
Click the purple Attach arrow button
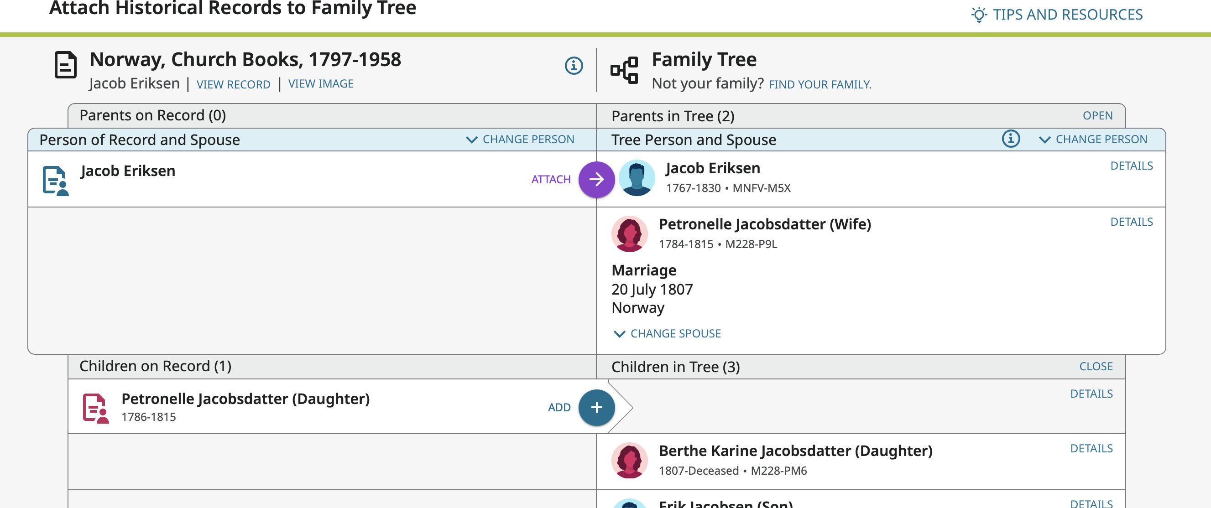click(x=596, y=180)
